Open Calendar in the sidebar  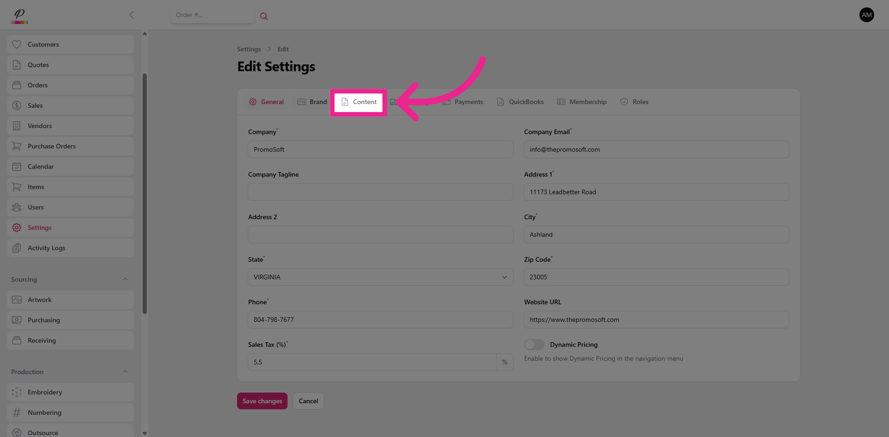[41, 166]
